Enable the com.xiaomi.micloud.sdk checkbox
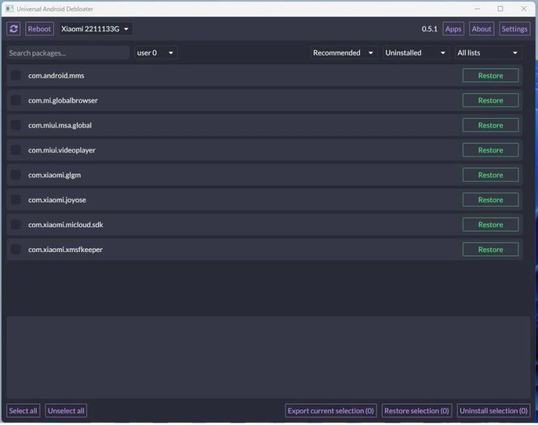 pyautogui.click(x=15, y=225)
